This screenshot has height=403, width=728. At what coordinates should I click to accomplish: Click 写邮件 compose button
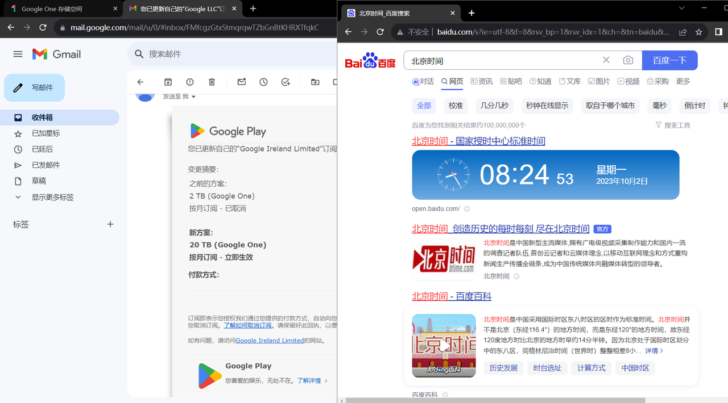click(34, 87)
